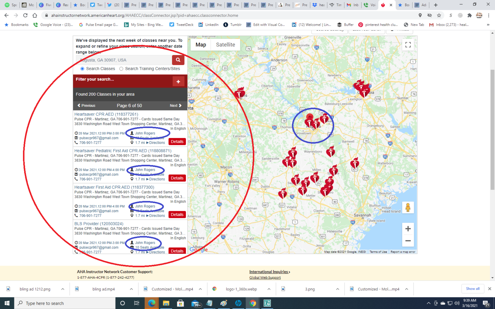Open the browser home page icon
This screenshot has width=495, height=309.
35,15
